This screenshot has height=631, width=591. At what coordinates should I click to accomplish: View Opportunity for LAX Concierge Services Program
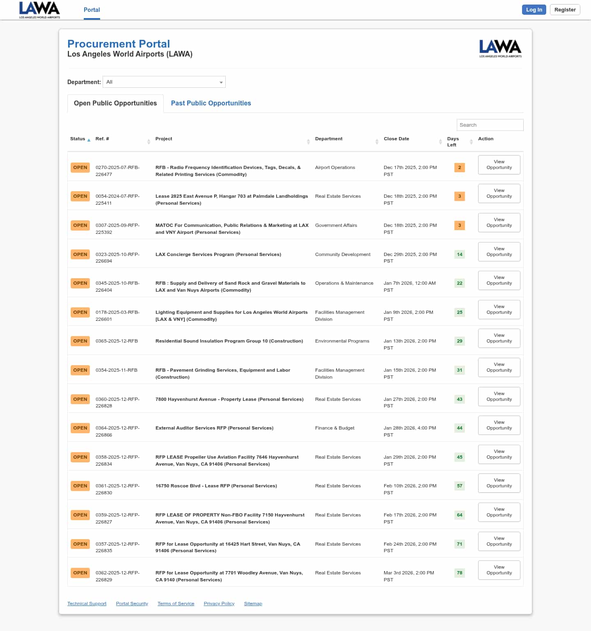coord(499,251)
